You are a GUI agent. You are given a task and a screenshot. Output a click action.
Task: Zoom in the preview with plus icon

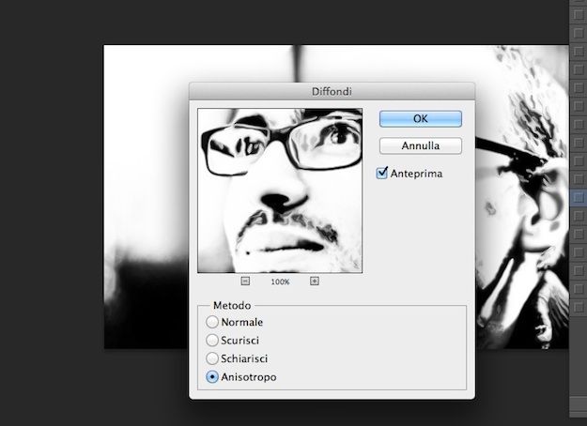[x=315, y=281]
